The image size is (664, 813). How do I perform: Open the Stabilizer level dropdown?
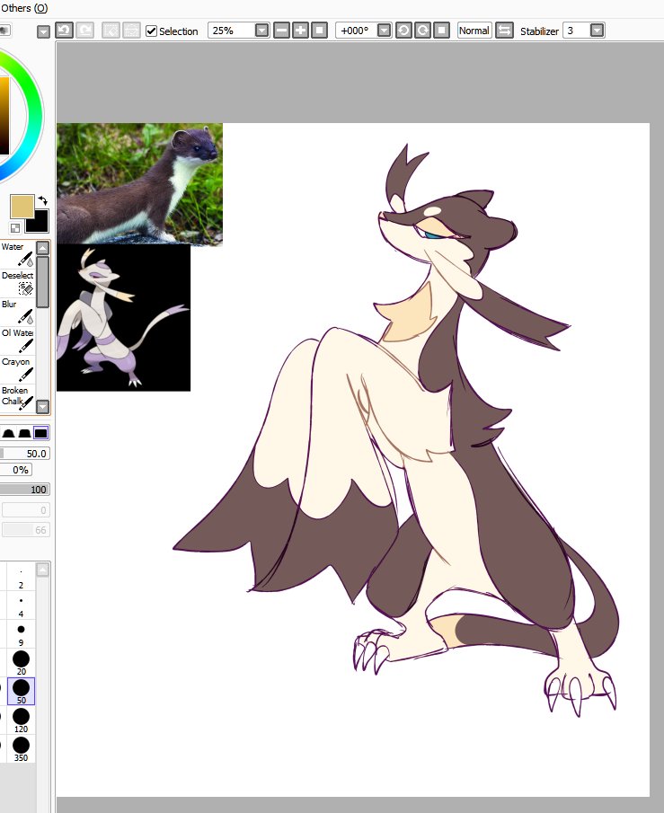598,31
